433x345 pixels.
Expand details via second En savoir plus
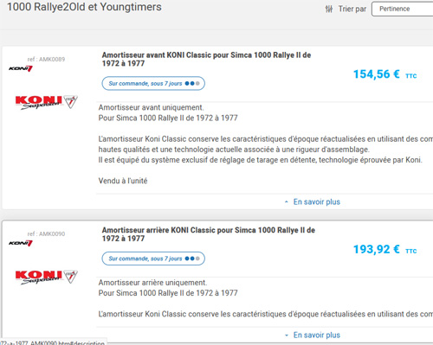pos(317,335)
